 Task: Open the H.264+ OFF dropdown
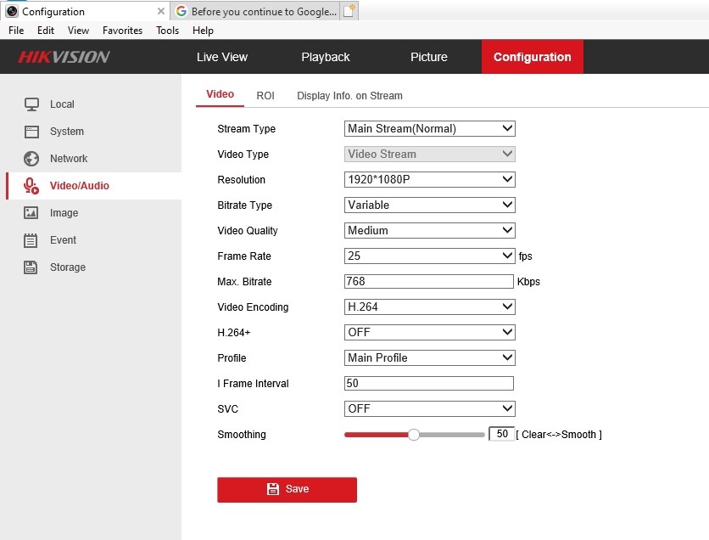[430, 333]
